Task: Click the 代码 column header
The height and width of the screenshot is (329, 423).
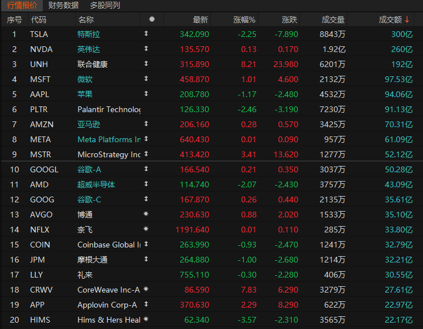Action: click(39, 20)
